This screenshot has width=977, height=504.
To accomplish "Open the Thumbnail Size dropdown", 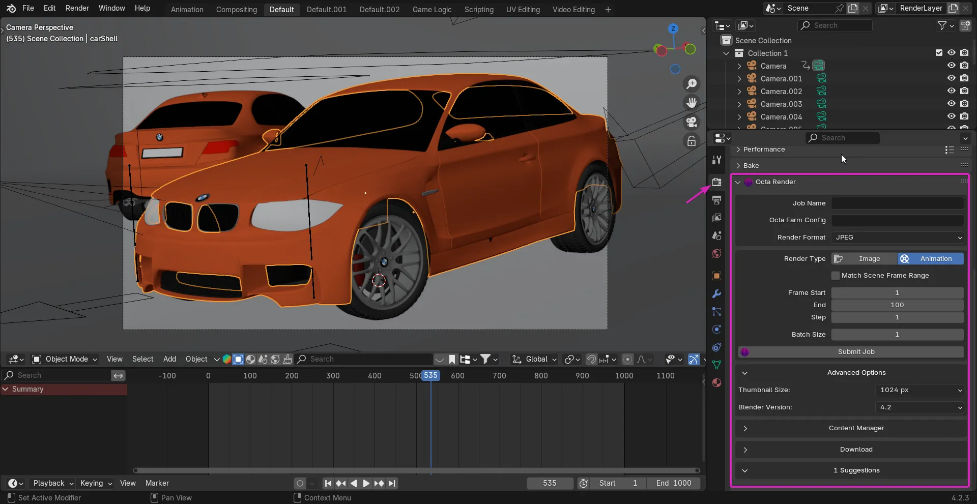I will tap(920, 390).
